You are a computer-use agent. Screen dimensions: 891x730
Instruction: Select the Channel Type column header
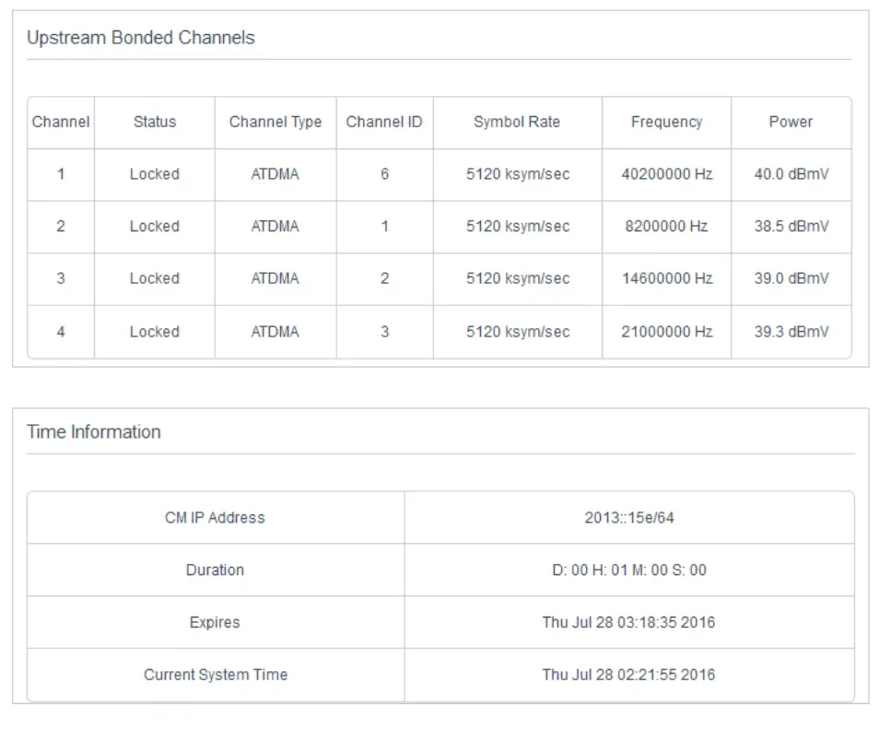pos(276,122)
